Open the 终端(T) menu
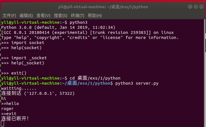The image size is (206, 127). [x=78, y=15]
